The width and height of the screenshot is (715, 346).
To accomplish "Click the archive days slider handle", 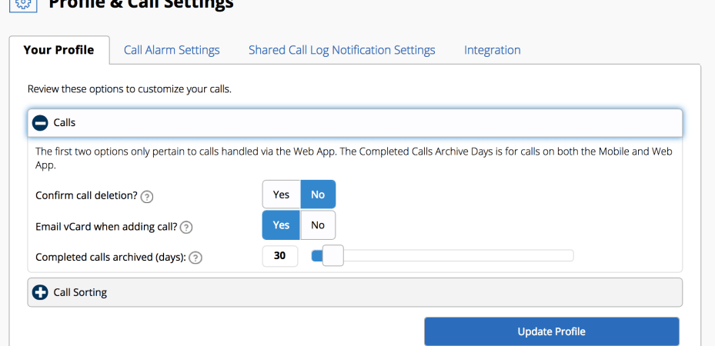I will (x=332, y=256).
